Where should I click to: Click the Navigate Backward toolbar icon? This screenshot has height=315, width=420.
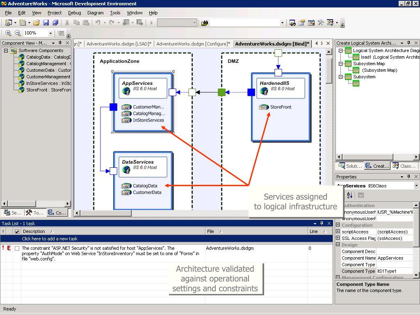(126, 23)
